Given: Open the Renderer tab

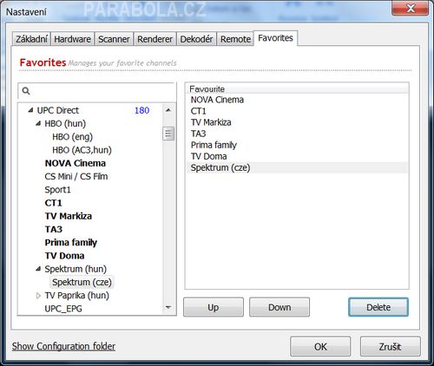Looking at the screenshot, I should pyautogui.click(x=155, y=39).
